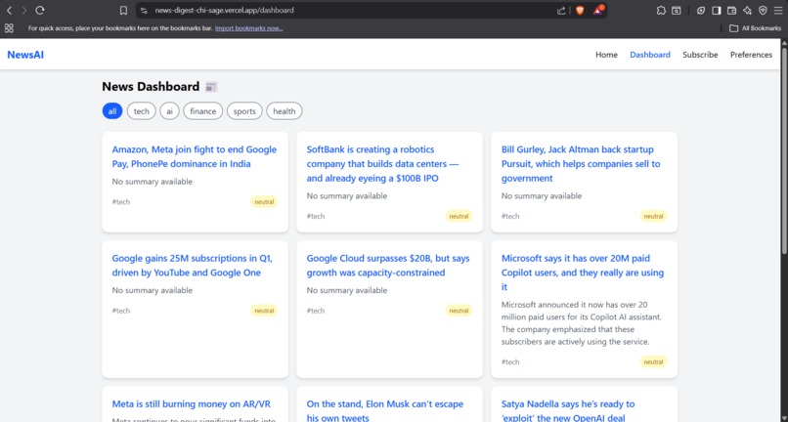Click Microsoft Copilot article summary text

[x=582, y=323]
